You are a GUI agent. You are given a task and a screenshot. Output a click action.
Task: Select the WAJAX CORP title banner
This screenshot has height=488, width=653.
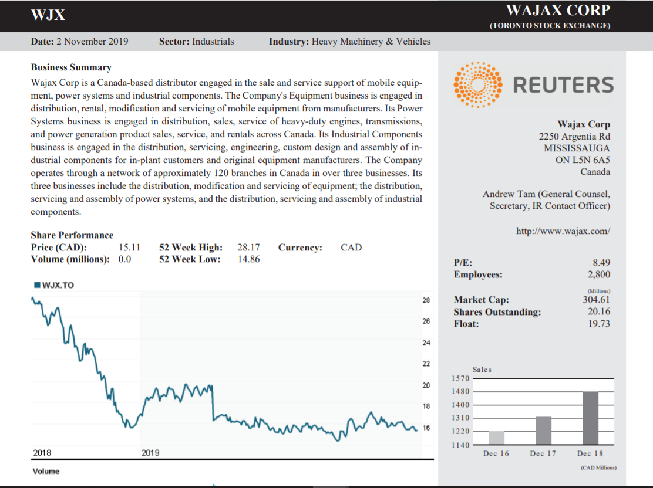coord(559,10)
